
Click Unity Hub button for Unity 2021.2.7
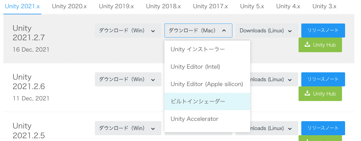point(320,45)
